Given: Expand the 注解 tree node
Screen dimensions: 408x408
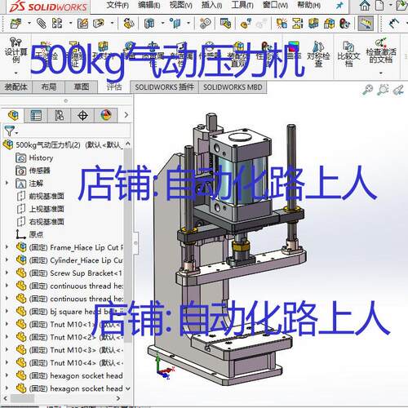Looking at the screenshot, I should coord(7,183).
